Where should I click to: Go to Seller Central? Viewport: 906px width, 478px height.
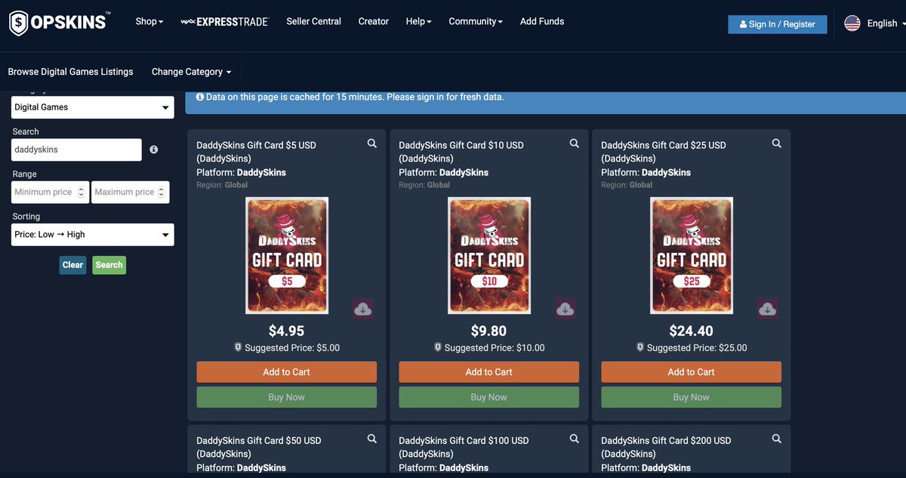click(x=314, y=21)
